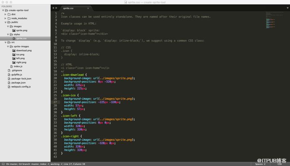Click the webpack.config.js file icon
Image resolution: width=290 pixels, height=166 pixels.
pos(9,87)
